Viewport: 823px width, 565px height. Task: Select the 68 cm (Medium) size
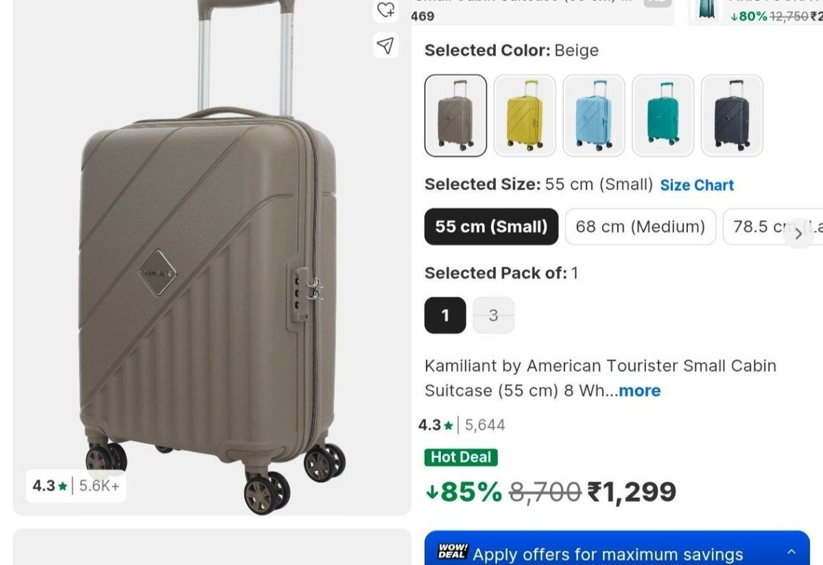point(640,227)
